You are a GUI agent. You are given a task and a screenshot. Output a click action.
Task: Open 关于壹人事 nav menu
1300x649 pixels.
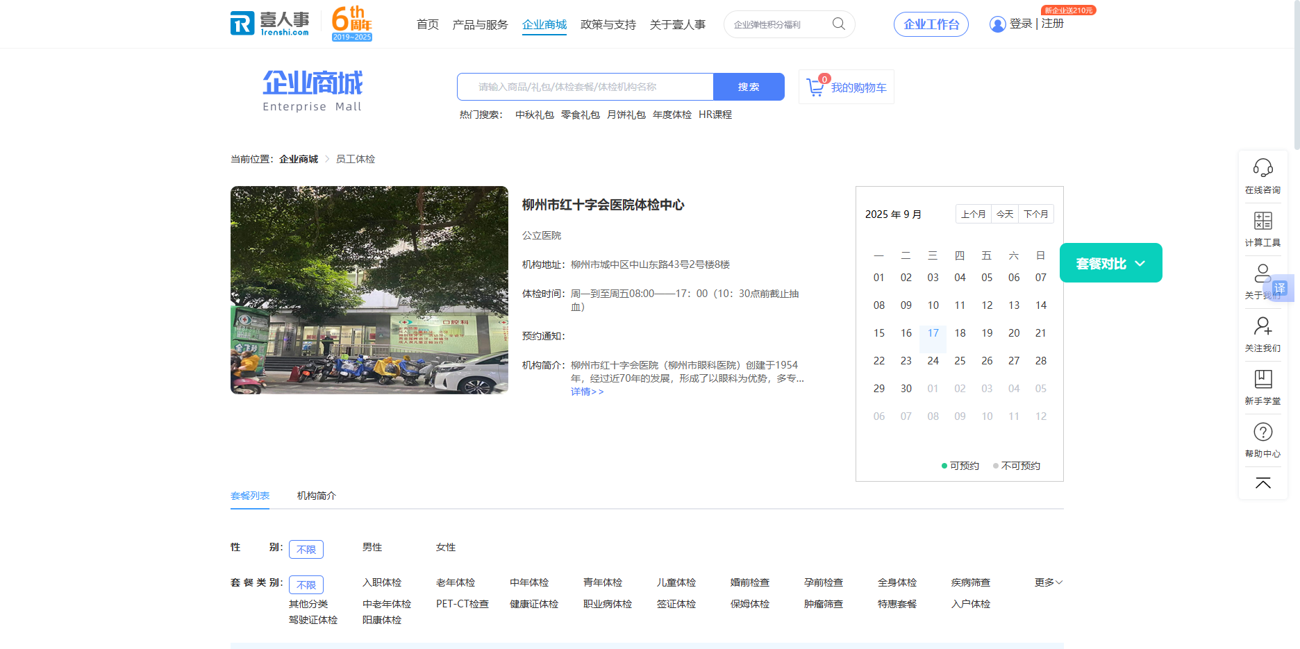(678, 24)
